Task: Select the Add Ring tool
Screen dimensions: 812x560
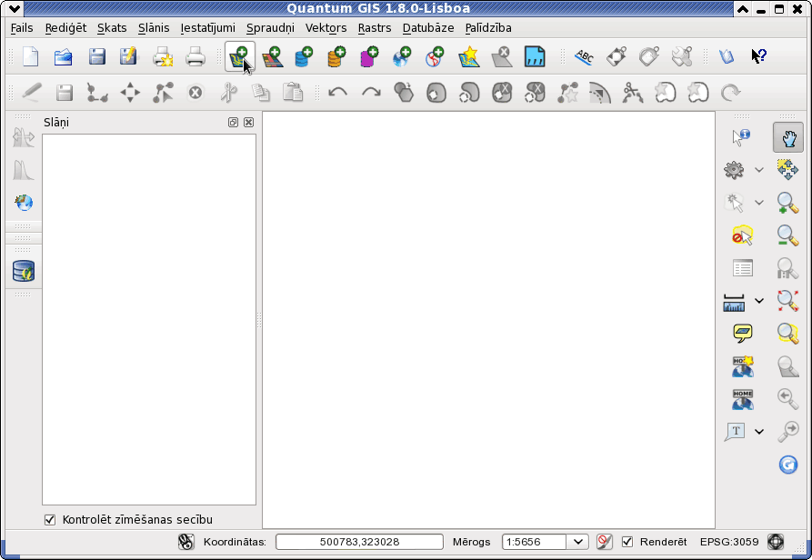Action: click(x=436, y=93)
